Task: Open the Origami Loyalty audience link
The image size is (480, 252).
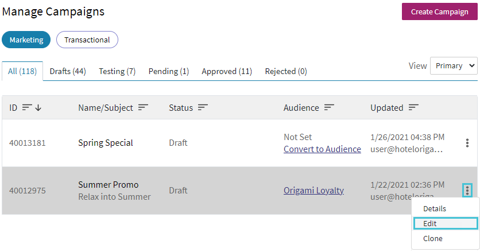Action: pos(313,191)
